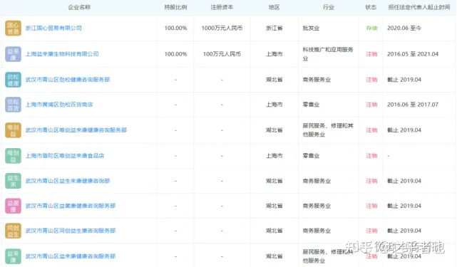
Task: Click the 国心贸易 company logo icon
Action: pyautogui.click(x=13, y=28)
